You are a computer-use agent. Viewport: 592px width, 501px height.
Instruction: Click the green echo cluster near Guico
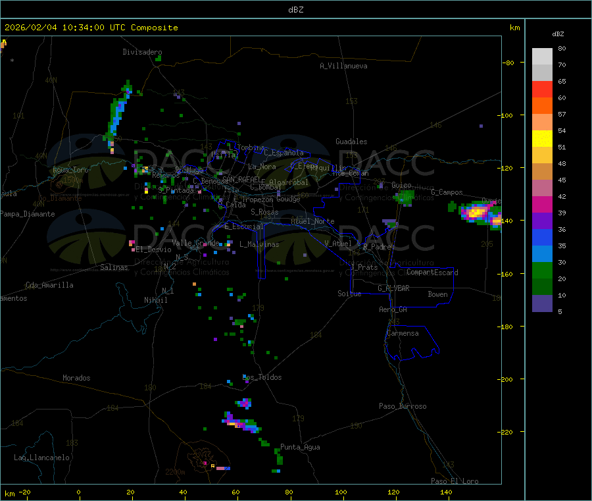coord(405,198)
